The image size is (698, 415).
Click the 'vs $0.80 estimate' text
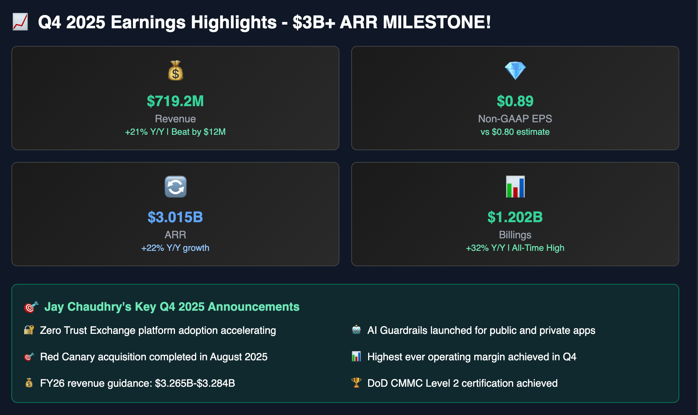coord(515,132)
